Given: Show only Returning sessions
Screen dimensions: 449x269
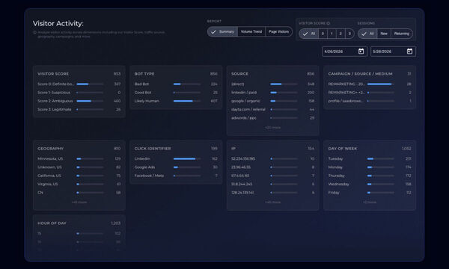Looking at the screenshot, I should pos(401,34).
